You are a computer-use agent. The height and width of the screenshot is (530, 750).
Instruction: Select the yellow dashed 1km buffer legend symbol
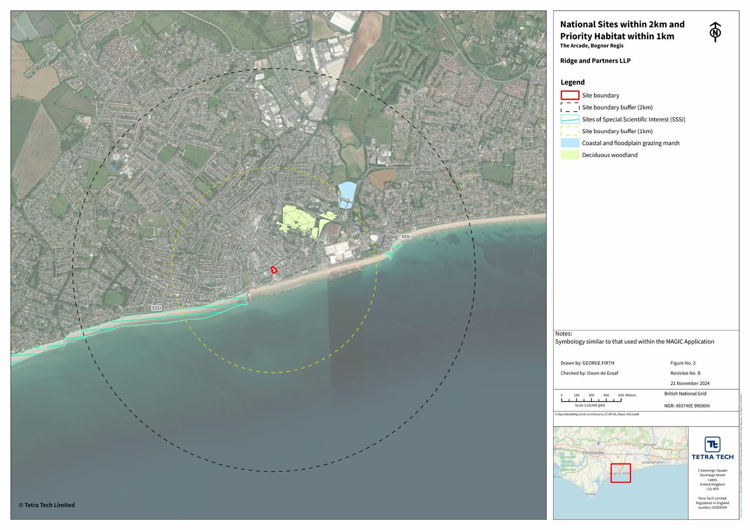point(570,131)
